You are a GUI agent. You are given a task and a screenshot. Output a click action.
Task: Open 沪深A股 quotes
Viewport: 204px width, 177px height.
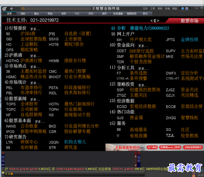click(28, 34)
